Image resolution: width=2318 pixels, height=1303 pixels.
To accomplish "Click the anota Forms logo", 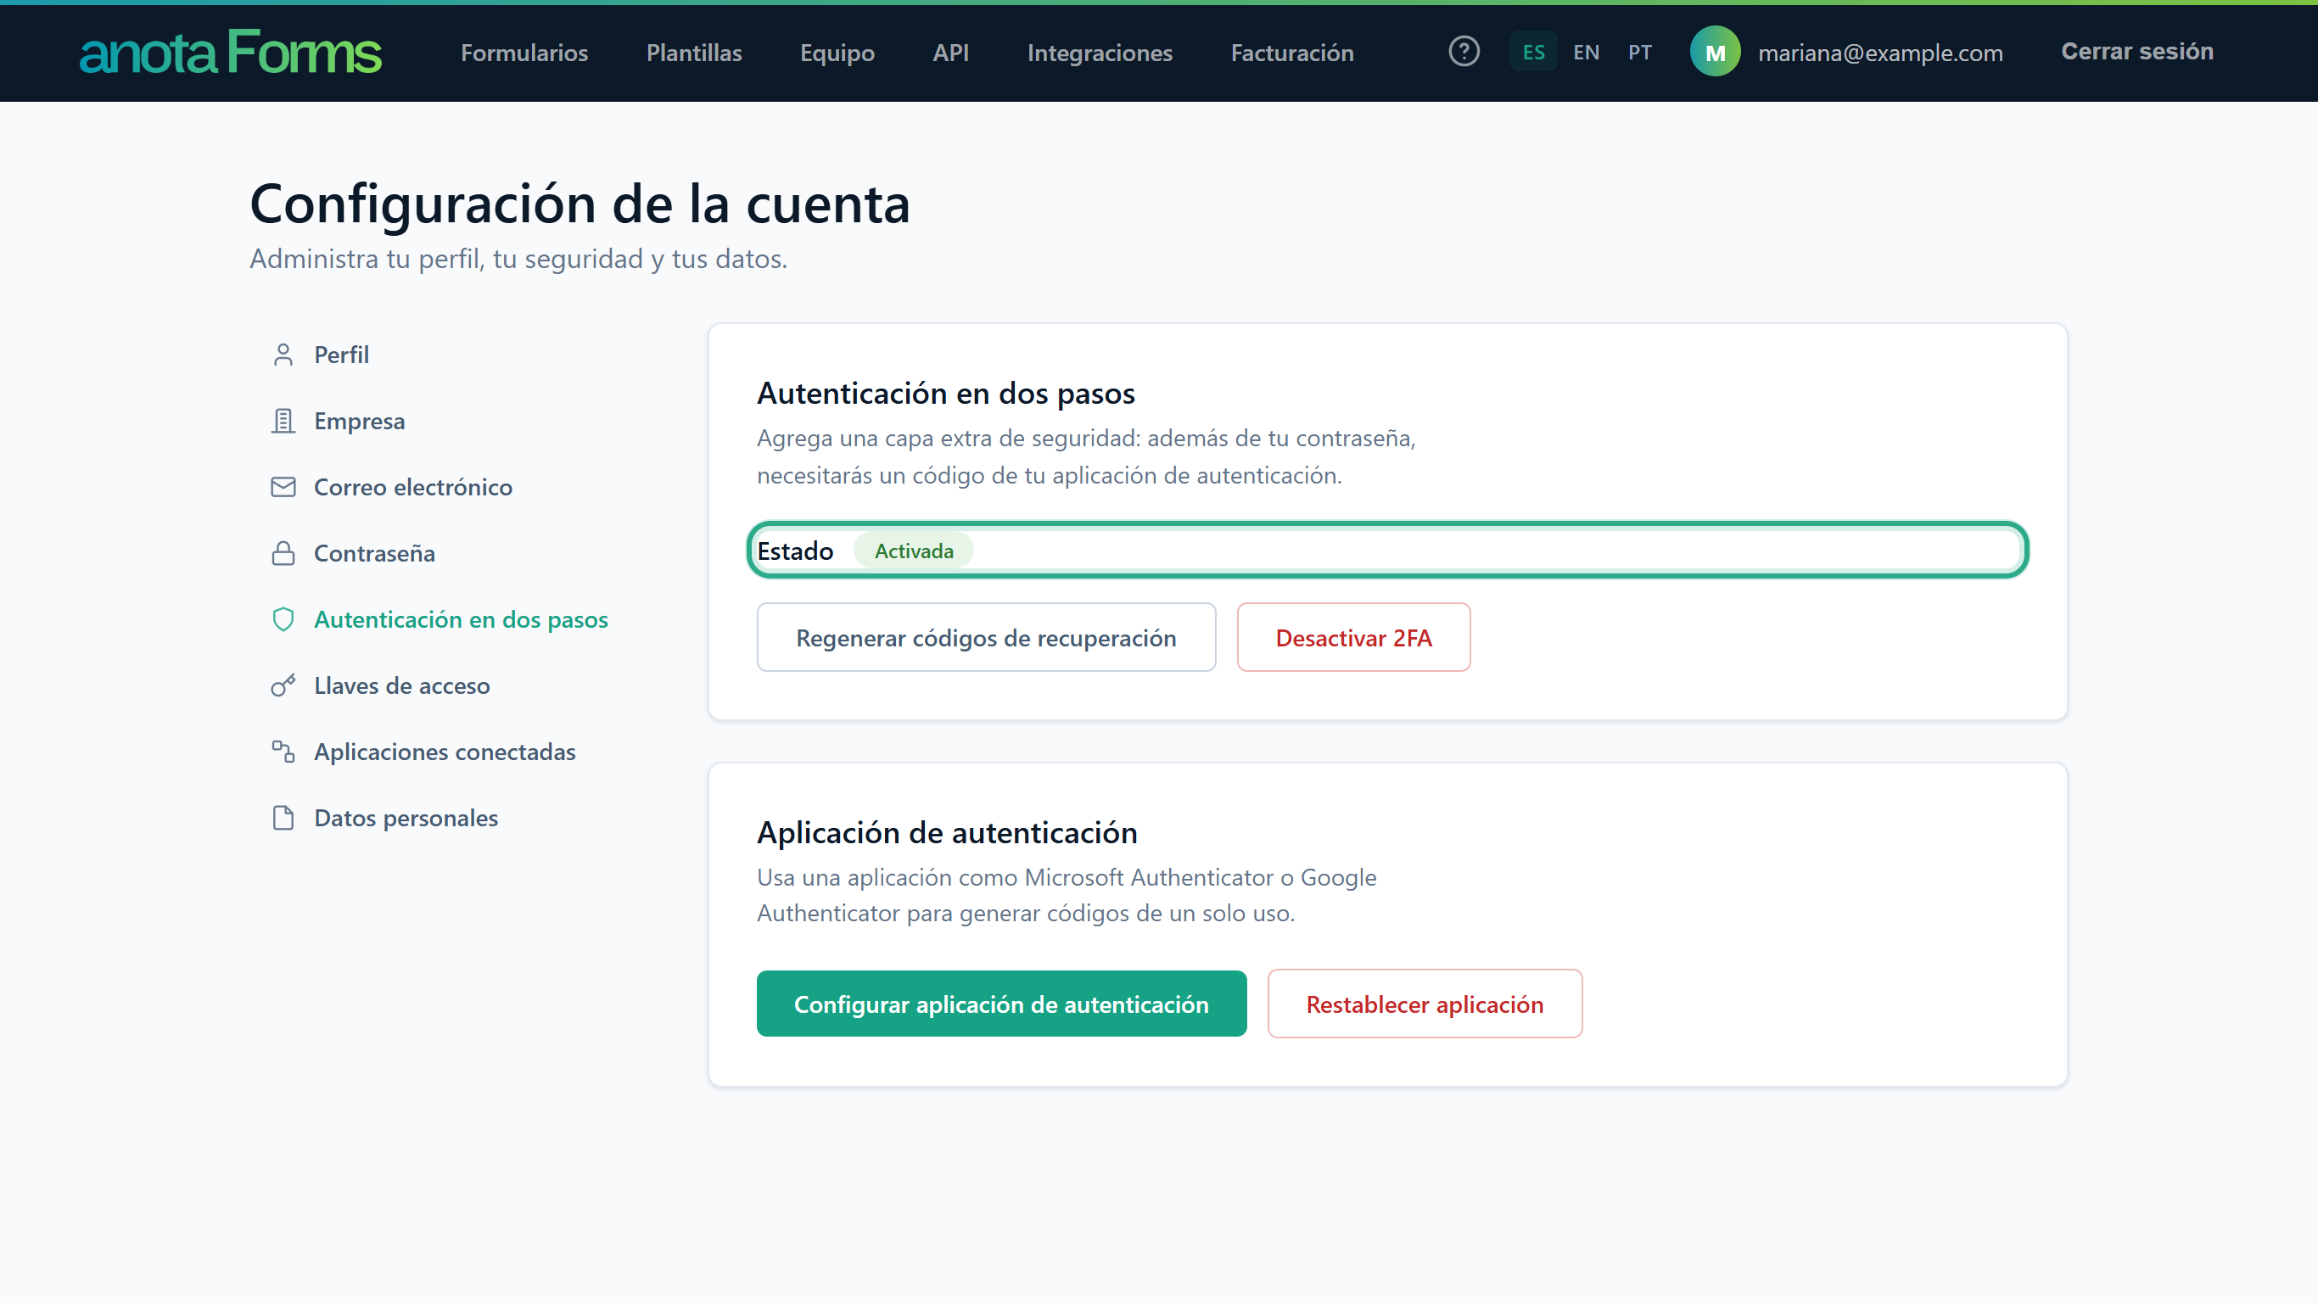I will (231, 53).
